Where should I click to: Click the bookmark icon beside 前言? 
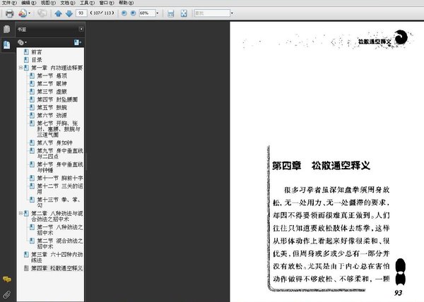[26, 52]
